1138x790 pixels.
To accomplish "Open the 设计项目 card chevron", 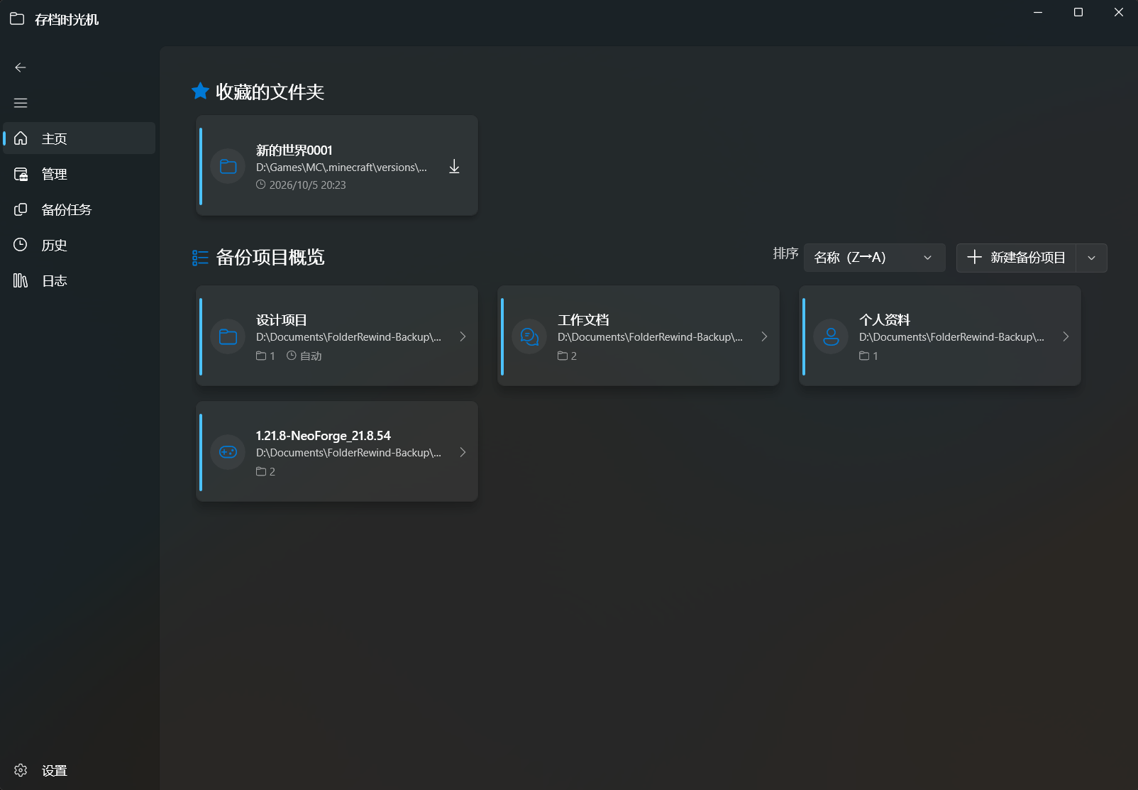I will point(463,336).
